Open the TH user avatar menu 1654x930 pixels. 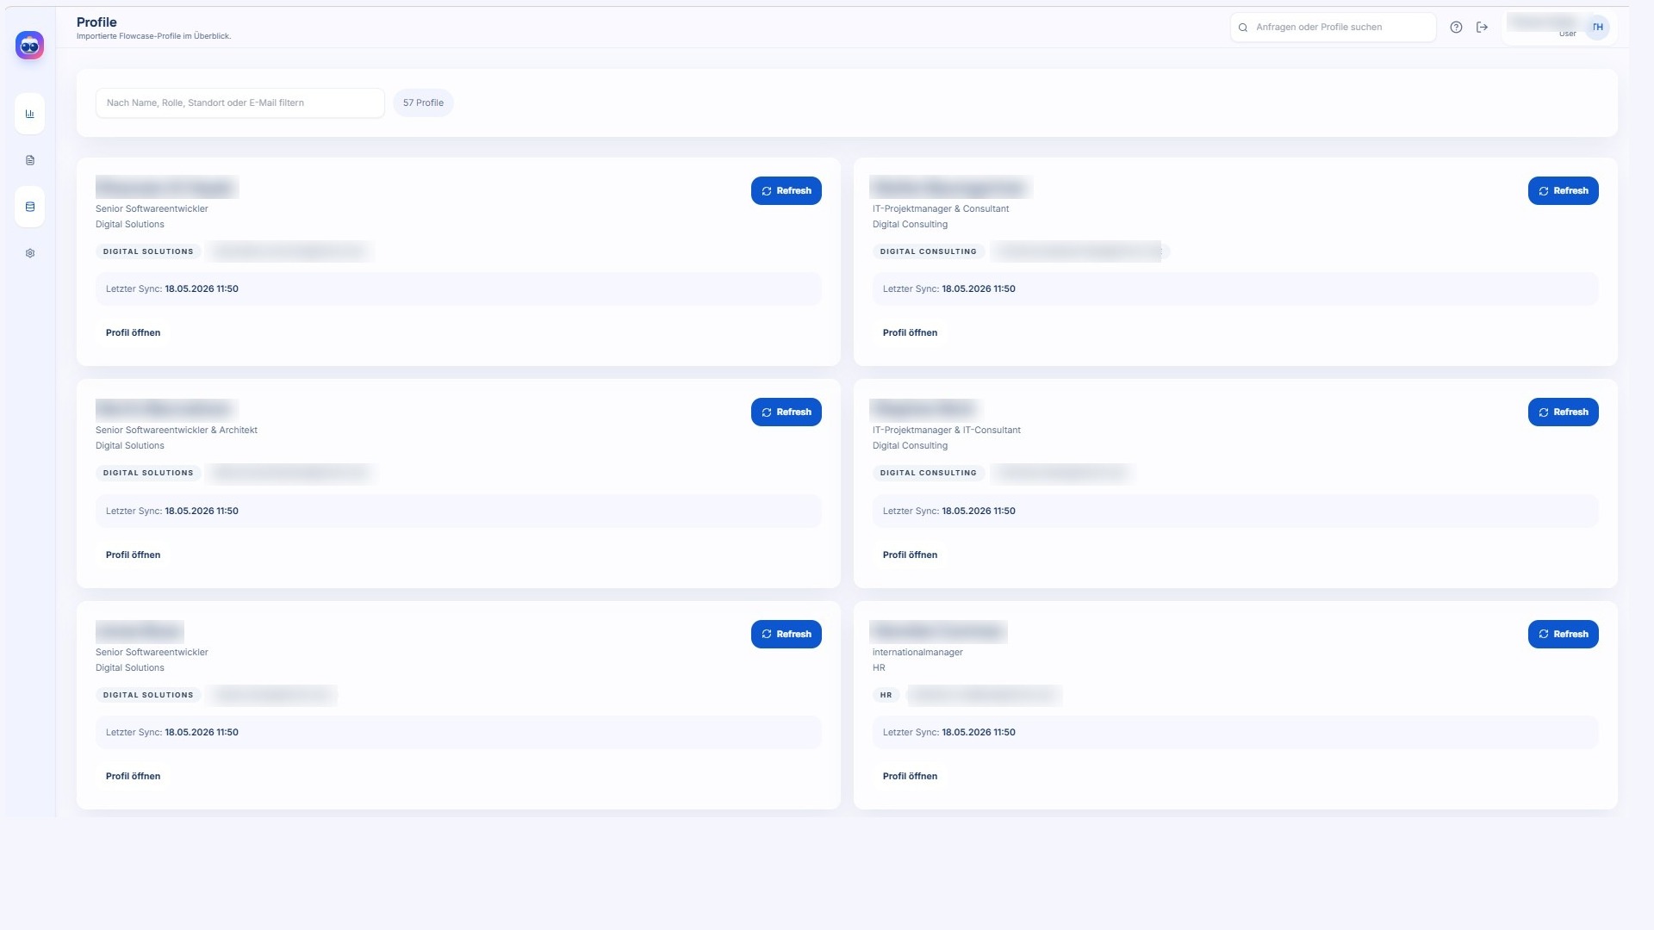pyautogui.click(x=1598, y=27)
